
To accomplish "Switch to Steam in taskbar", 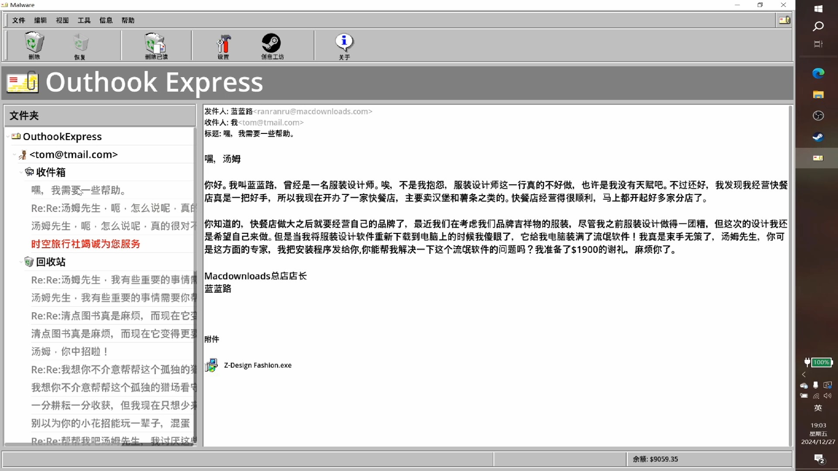I will (x=818, y=137).
